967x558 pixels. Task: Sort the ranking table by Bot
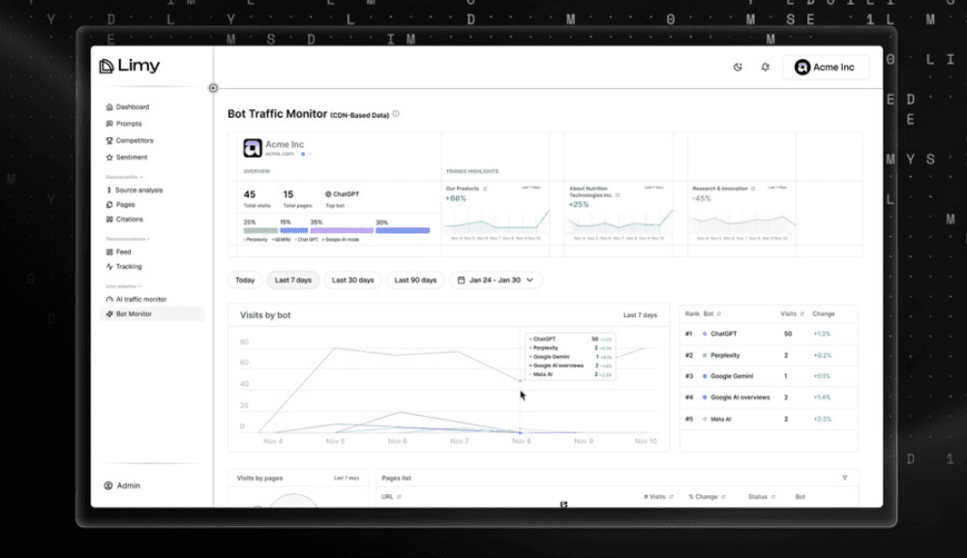click(712, 314)
